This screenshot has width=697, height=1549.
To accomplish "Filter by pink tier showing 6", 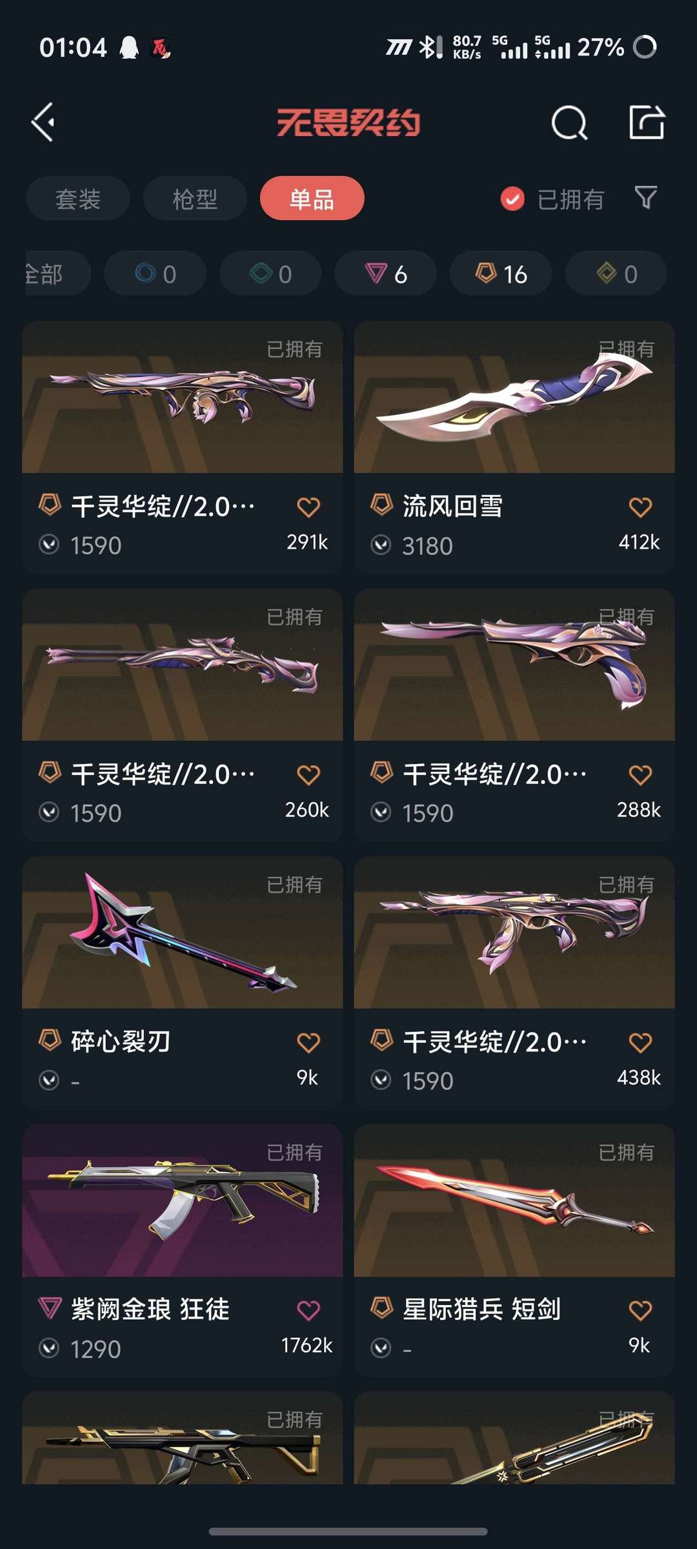I will (385, 274).
